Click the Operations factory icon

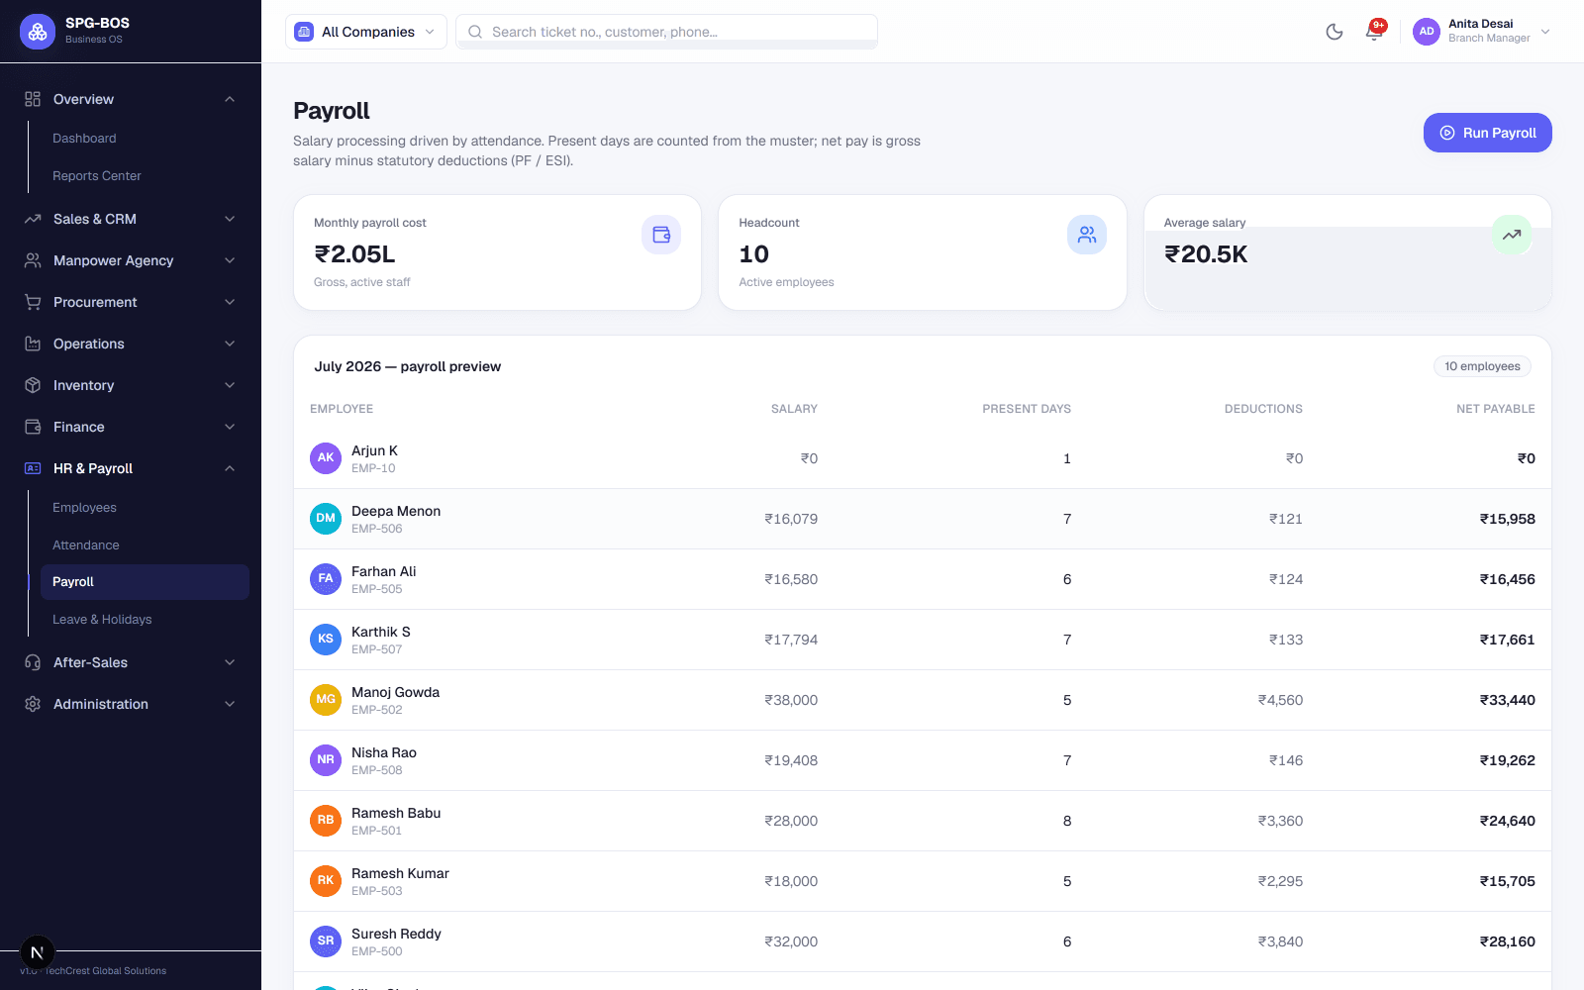coord(33,344)
